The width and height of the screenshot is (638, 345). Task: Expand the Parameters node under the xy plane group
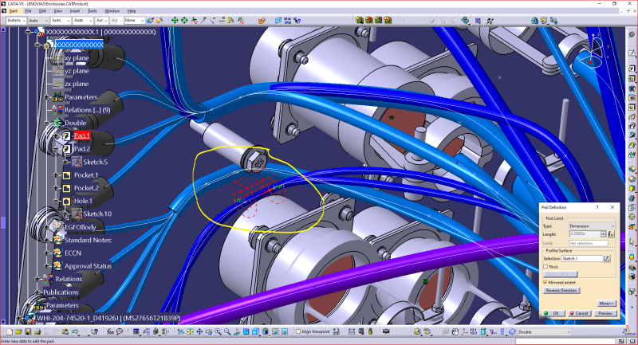click(47, 97)
